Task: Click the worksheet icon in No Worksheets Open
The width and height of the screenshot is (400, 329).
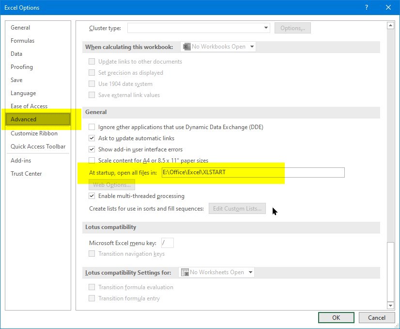Action: tap(185, 272)
